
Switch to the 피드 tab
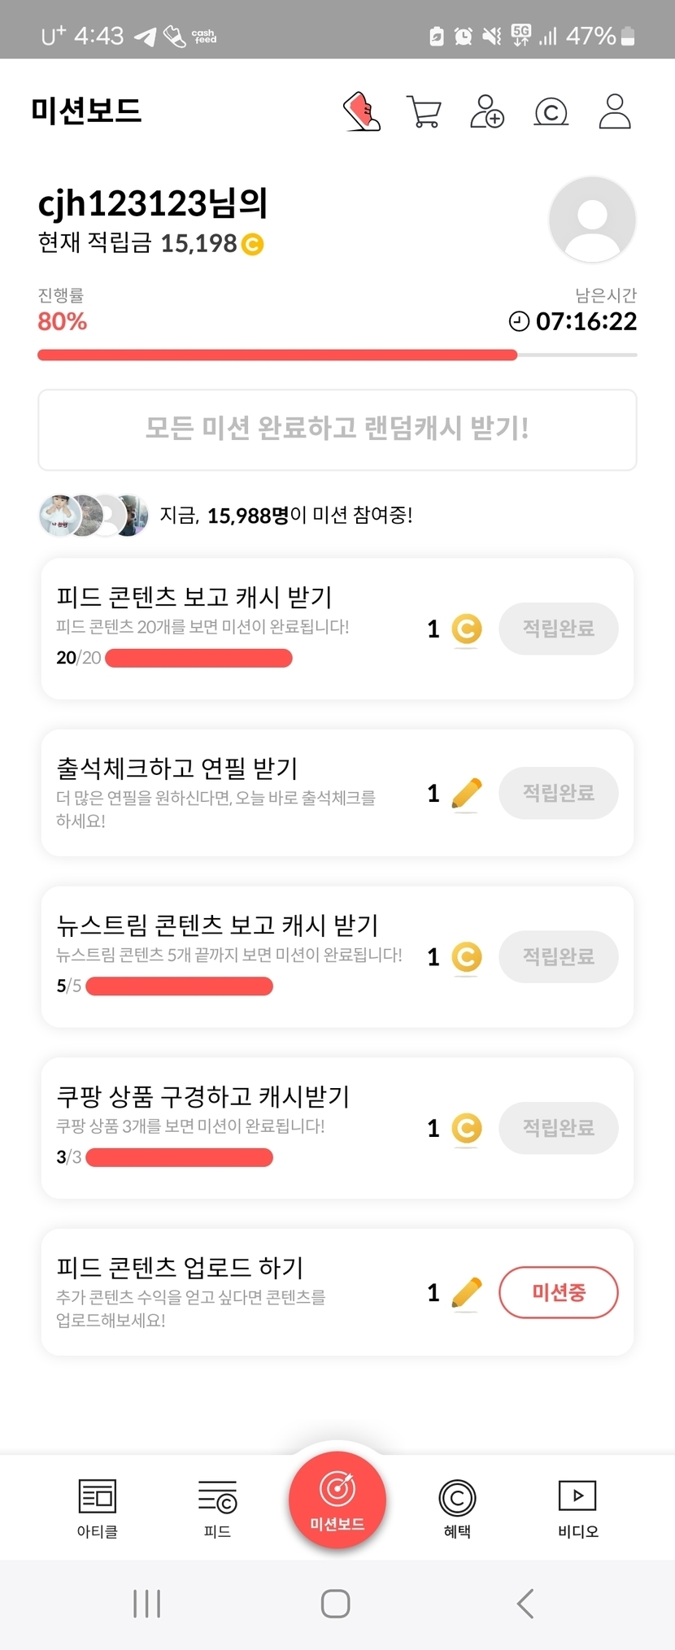217,1509
